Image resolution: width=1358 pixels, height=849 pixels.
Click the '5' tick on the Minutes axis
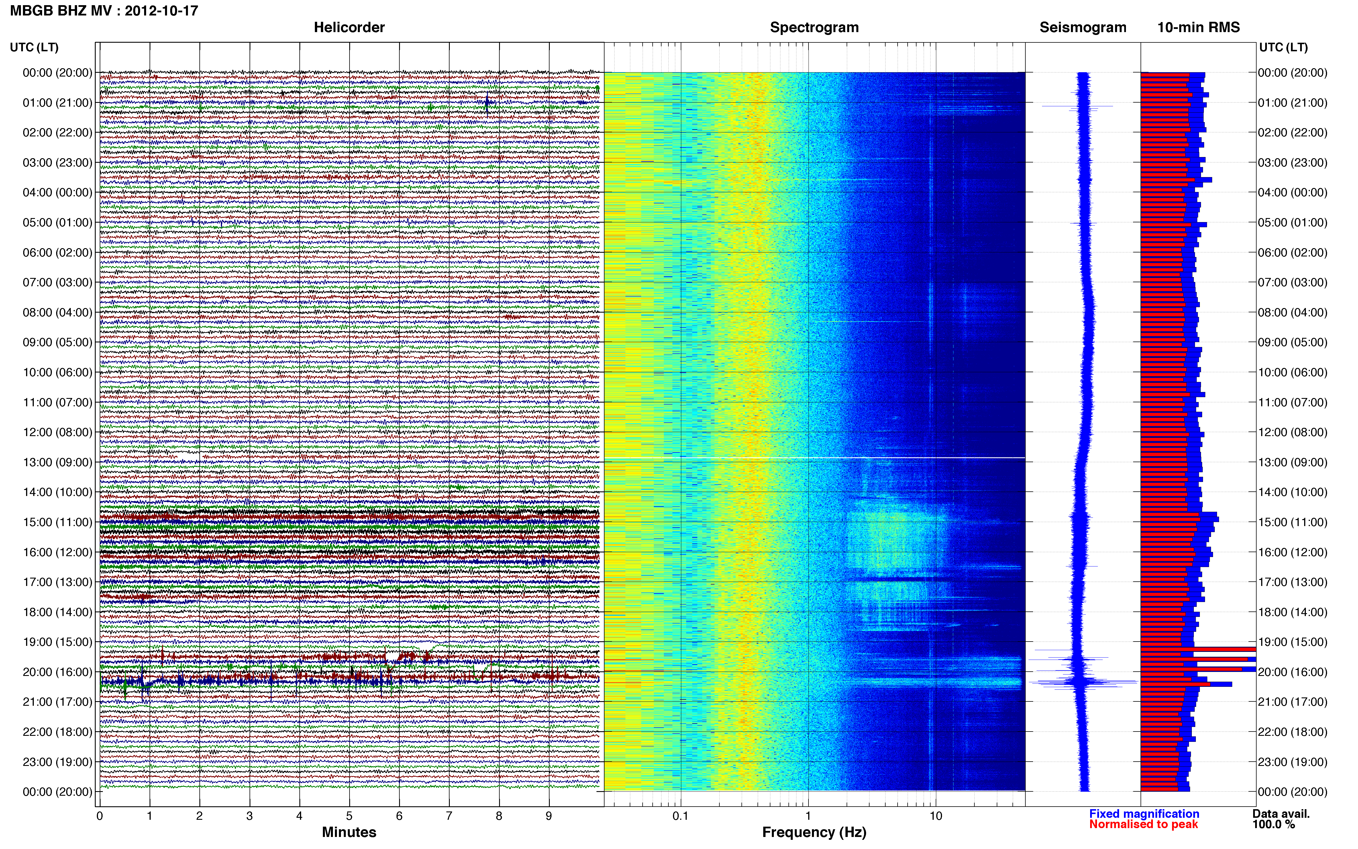[349, 816]
